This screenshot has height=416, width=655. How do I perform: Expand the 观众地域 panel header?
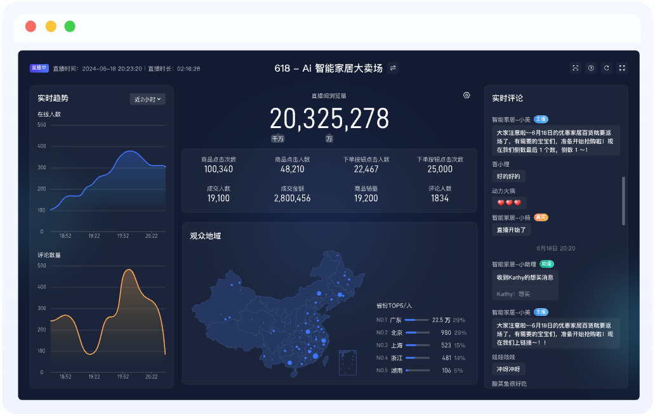coord(205,236)
